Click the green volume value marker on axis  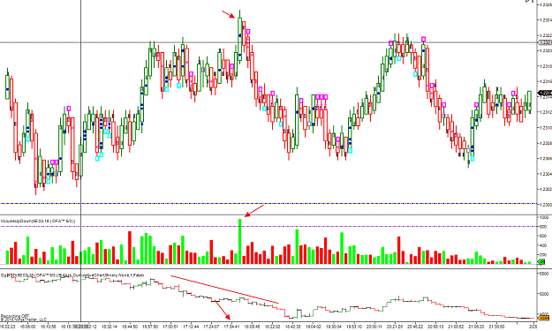[x=541, y=261]
